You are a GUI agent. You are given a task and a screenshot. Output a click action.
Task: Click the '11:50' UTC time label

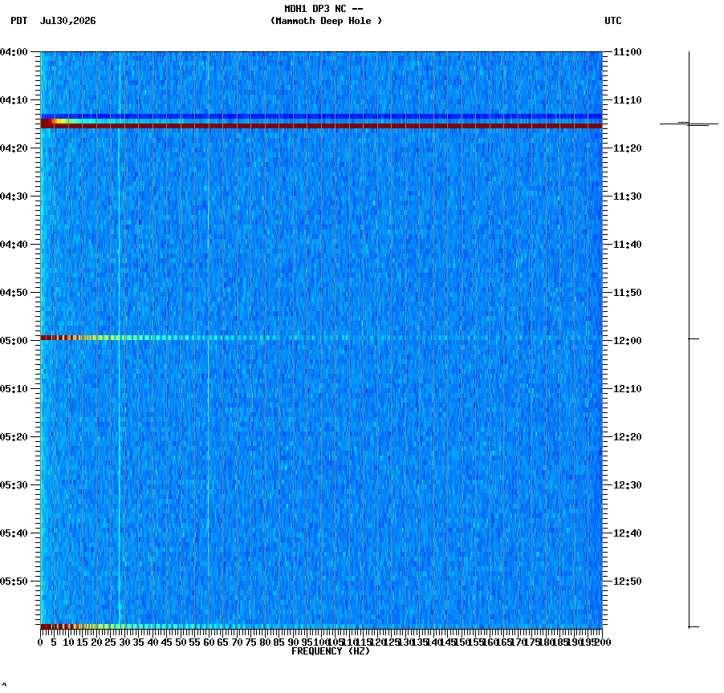pyautogui.click(x=628, y=293)
